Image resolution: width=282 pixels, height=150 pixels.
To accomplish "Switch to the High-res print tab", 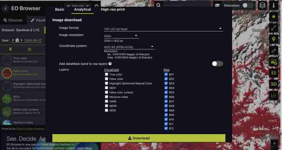I will coord(113,9).
